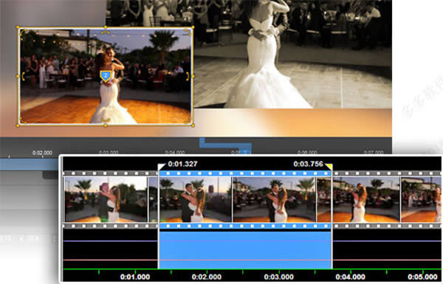Click the inner right bracket crop handle of the overlay

coord(188,76)
